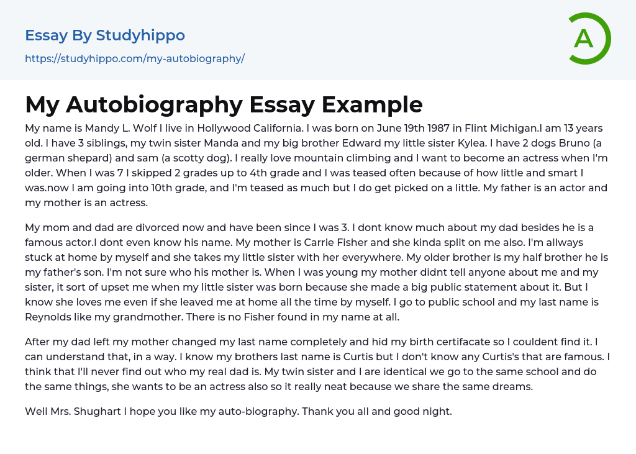This screenshot has height=454, width=636.
Task: Select the "My Autobiography Essay Example" title
Action: click(224, 104)
